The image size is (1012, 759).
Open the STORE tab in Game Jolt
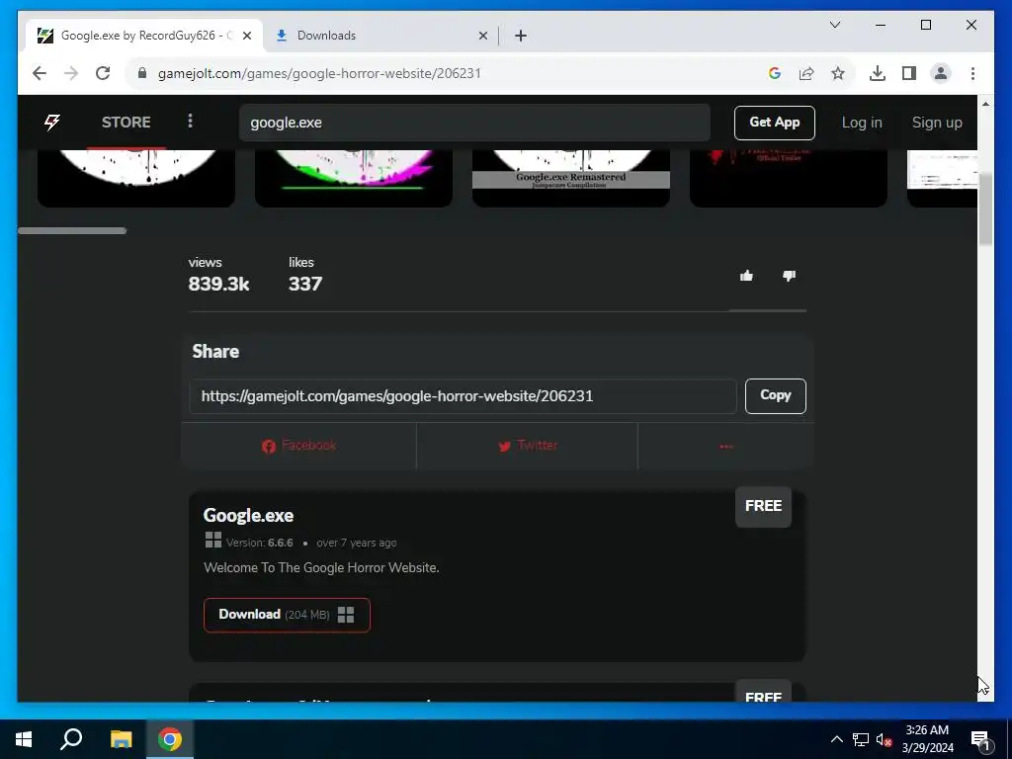(126, 122)
